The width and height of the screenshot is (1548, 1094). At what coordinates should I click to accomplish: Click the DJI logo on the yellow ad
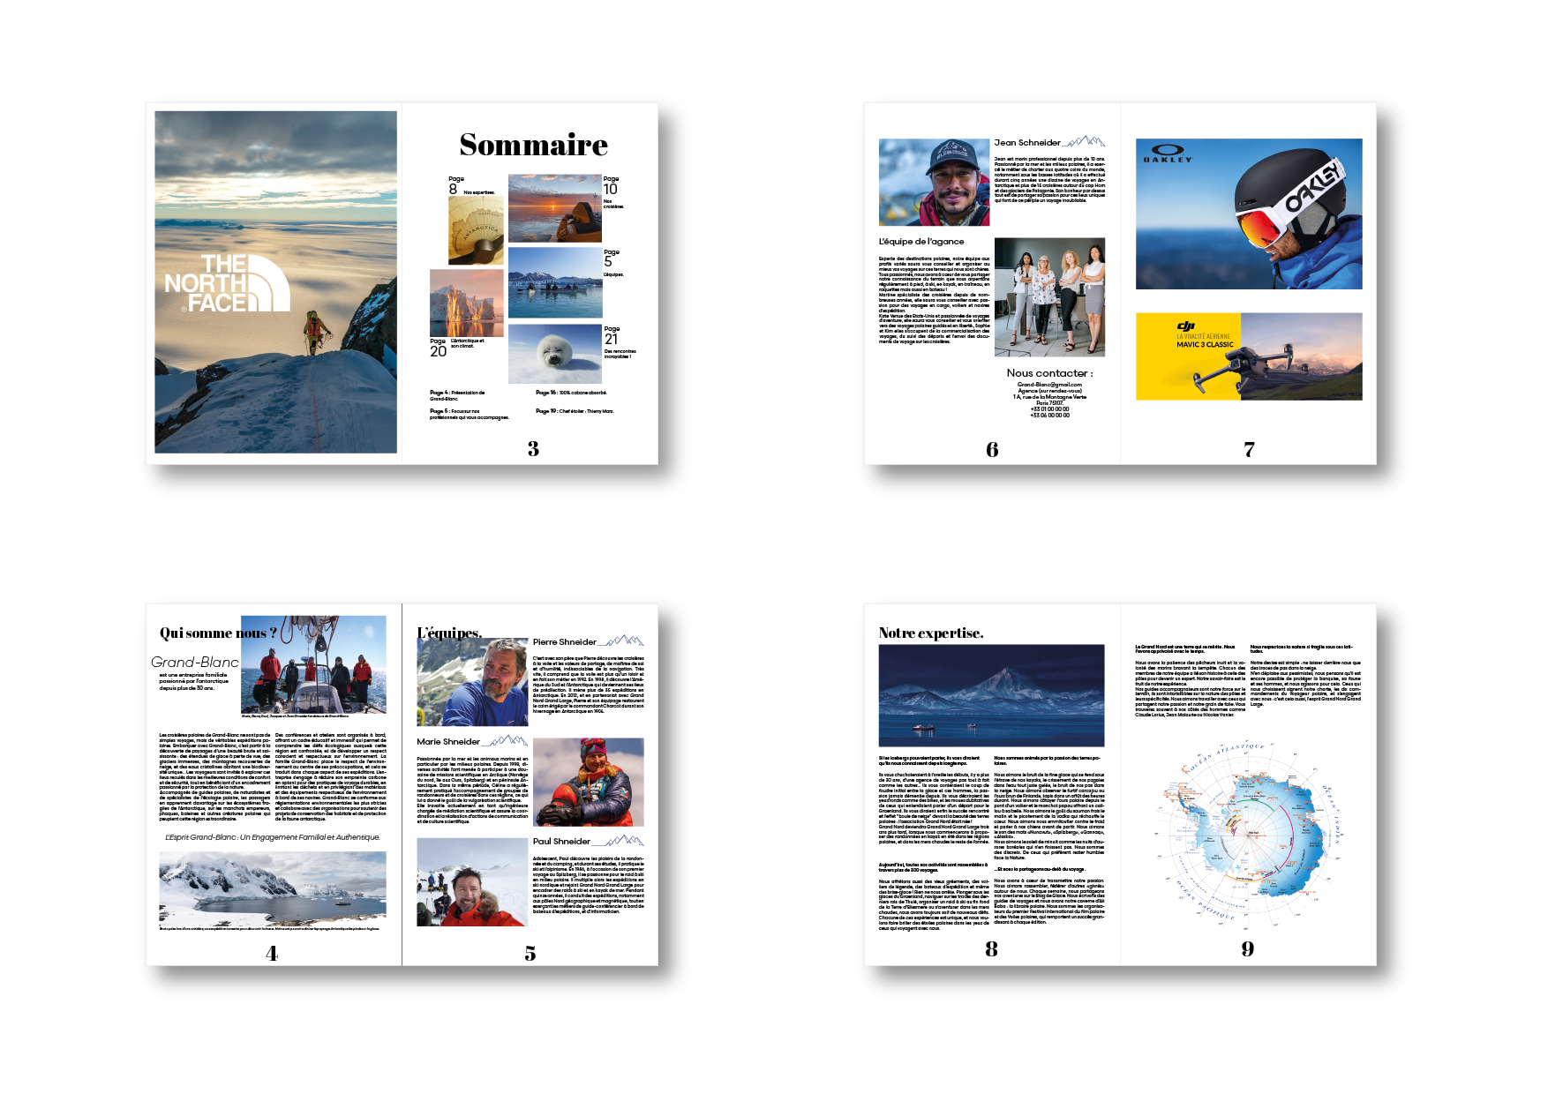[x=1185, y=326]
